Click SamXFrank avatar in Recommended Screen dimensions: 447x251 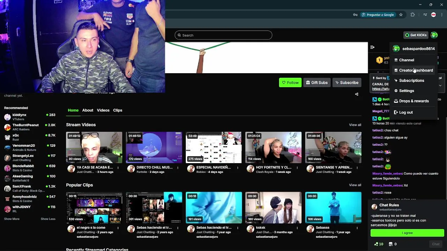tap(7, 189)
